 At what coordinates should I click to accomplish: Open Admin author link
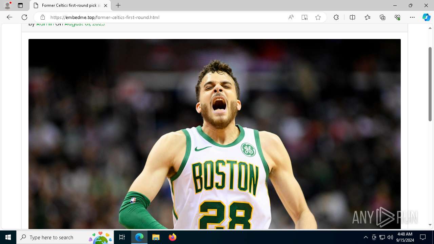(x=45, y=24)
